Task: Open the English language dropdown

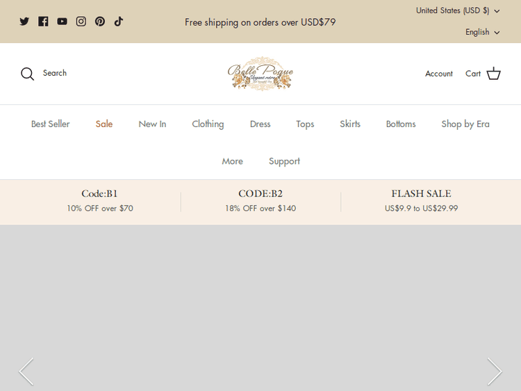Action: click(x=482, y=32)
